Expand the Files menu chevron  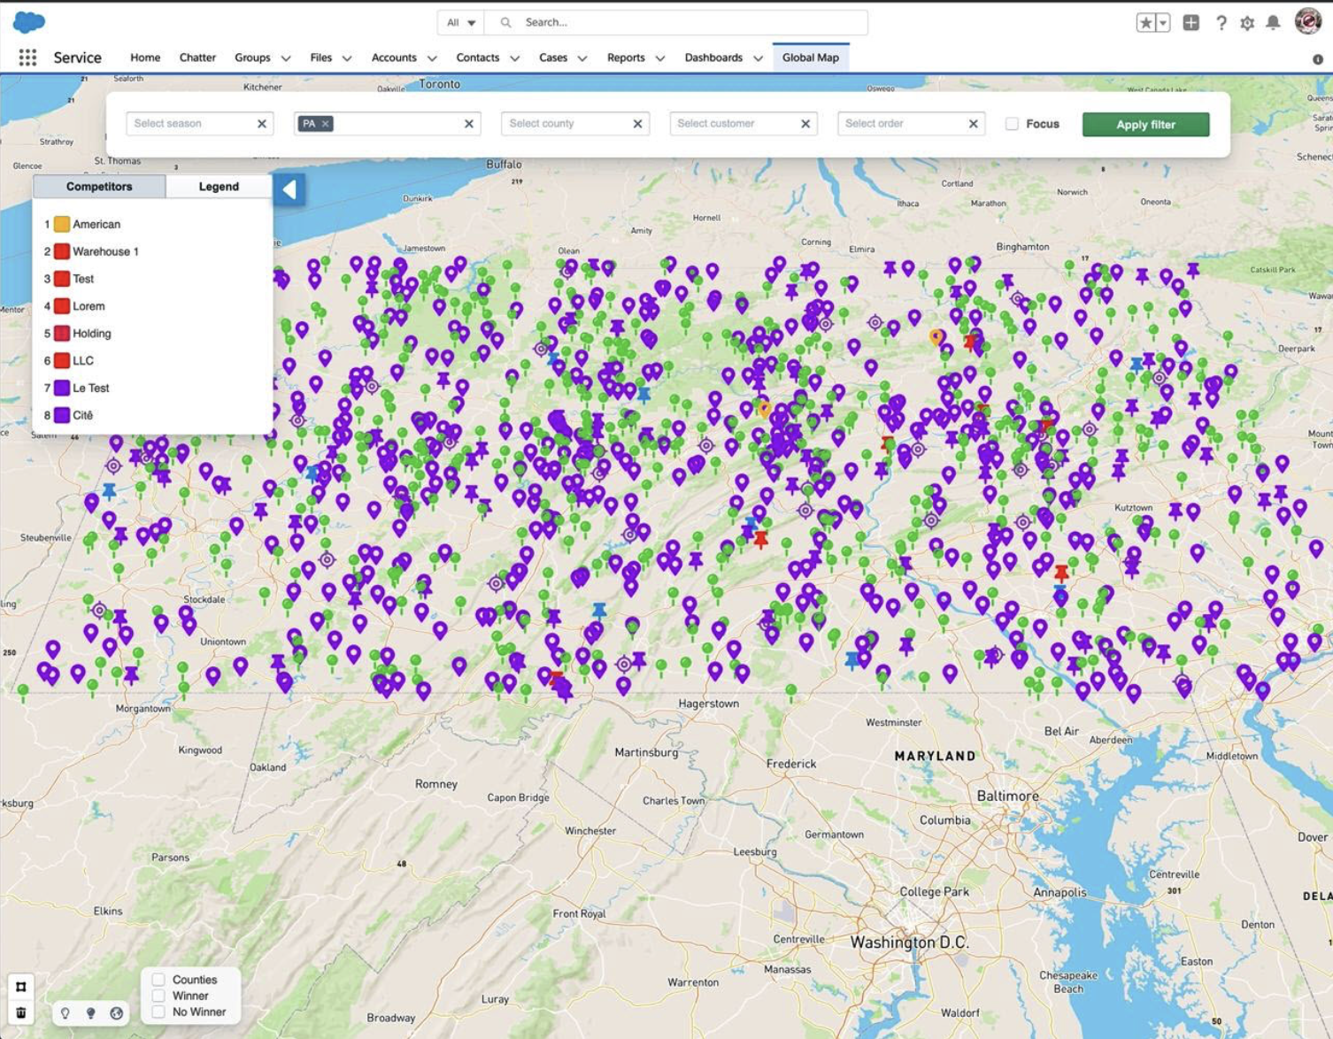347,58
